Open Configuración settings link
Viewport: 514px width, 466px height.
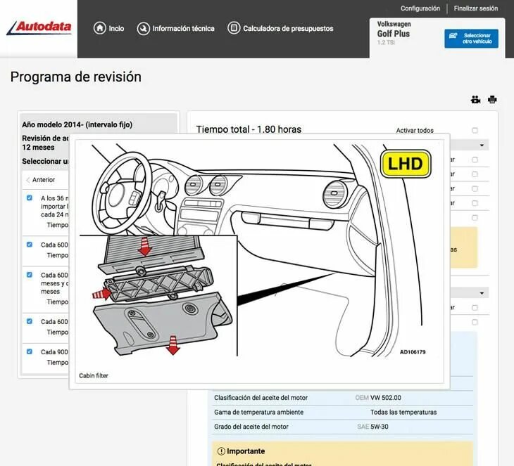pyautogui.click(x=420, y=8)
